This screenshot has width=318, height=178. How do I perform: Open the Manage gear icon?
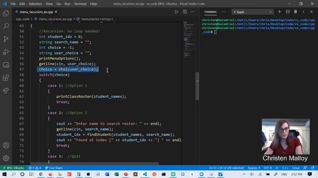[6, 158]
